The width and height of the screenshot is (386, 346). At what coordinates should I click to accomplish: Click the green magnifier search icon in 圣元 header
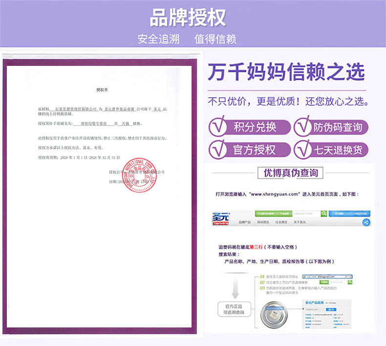pos(324,213)
